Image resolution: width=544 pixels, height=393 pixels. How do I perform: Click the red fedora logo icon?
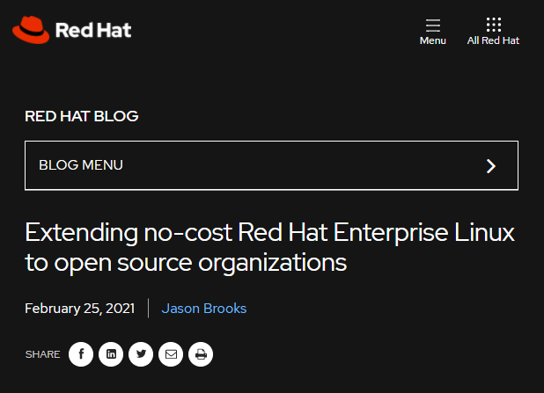click(31, 30)
